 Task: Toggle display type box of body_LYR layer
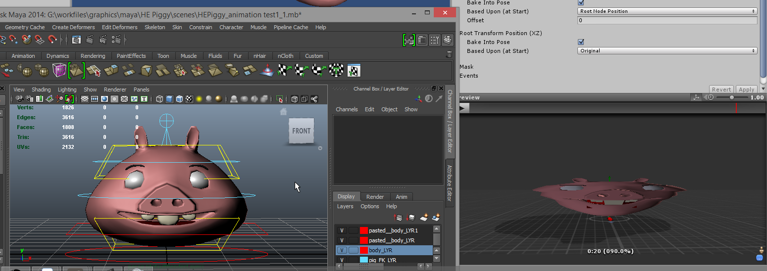click(x=353, y=250)
